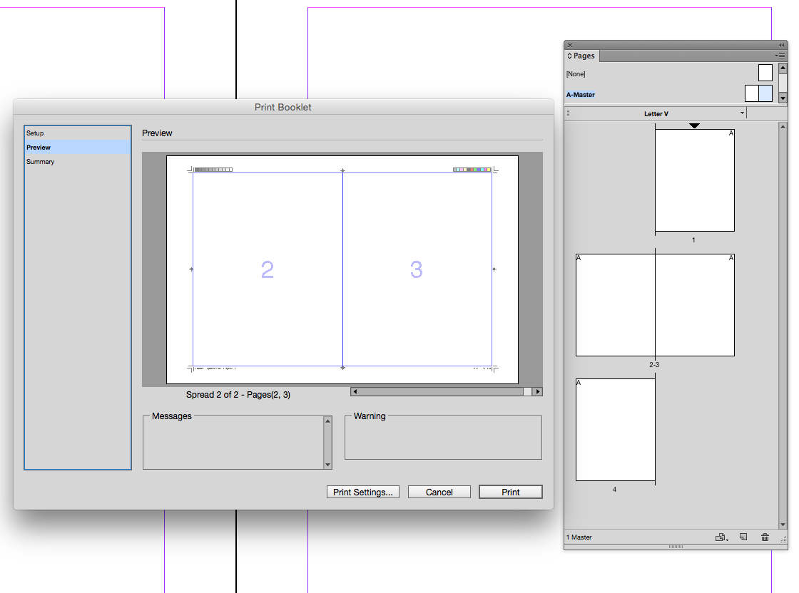
Task: Open Print Settings
Action: click(x=362, y=492)
